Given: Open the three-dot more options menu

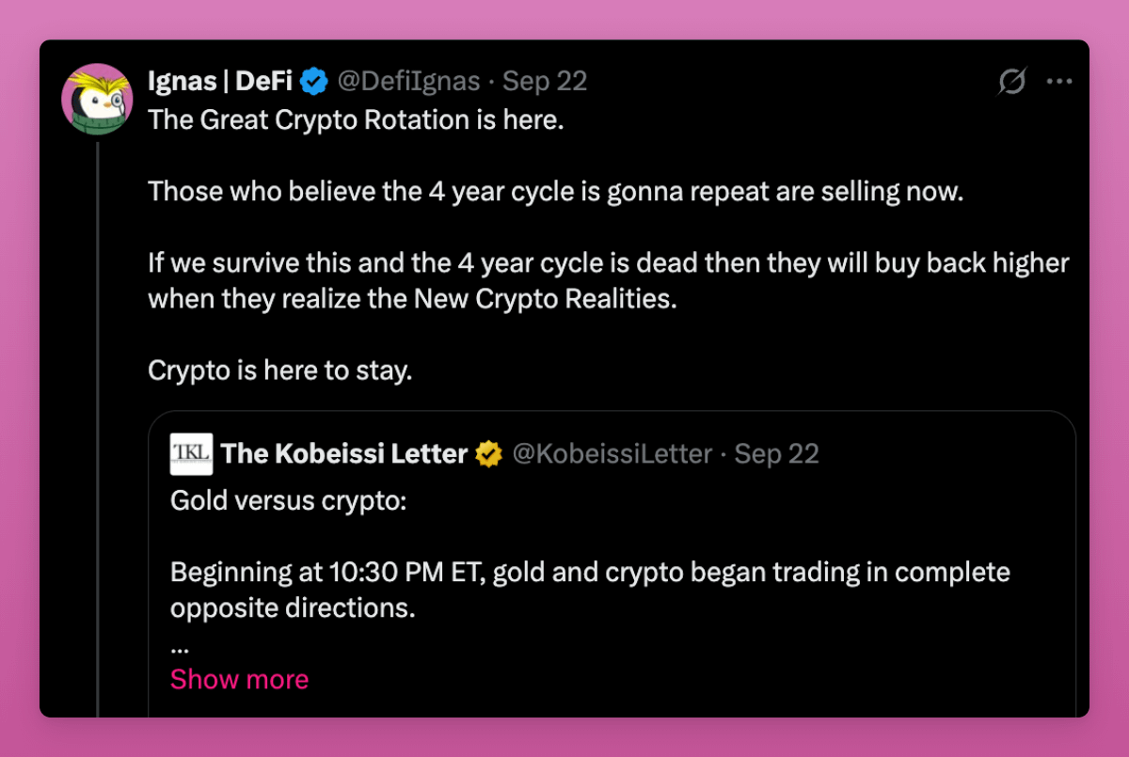Looking at the screenshot, I should coord(1059,82).
